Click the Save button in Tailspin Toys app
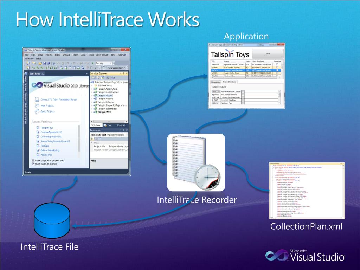Screen dimensions: 360x270 [268, 54]
